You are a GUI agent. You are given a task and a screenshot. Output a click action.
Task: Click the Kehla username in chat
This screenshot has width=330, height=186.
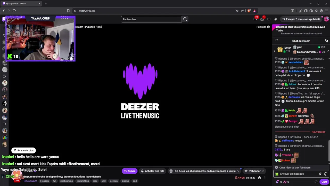292,111
